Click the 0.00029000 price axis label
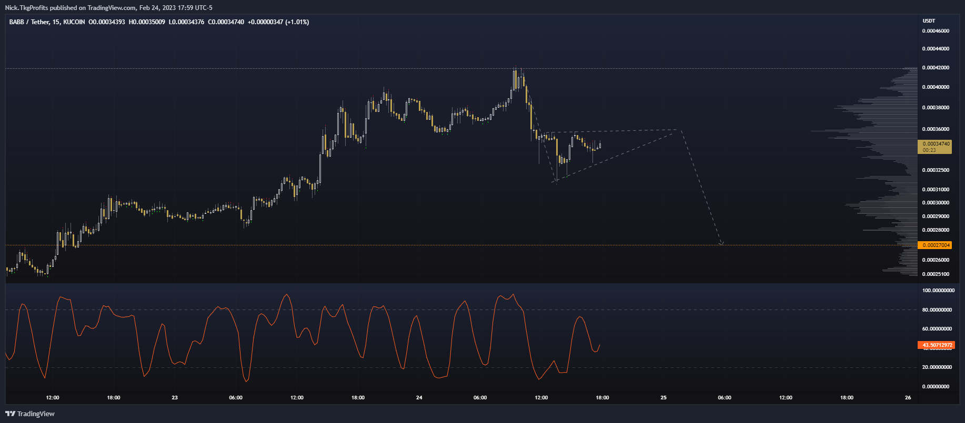The image size is (965, 423). (936, 216)
